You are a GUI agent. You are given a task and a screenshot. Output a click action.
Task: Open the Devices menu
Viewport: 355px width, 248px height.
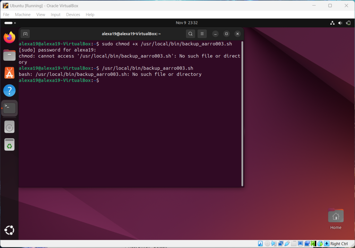[73, 15]
